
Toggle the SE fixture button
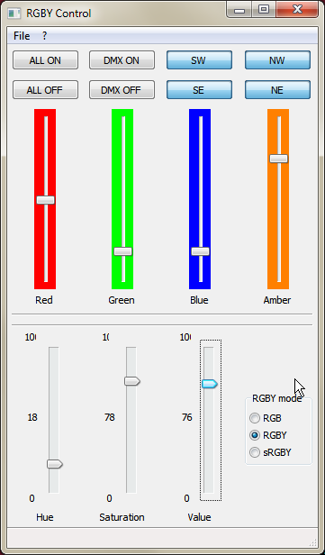[200, 90]
